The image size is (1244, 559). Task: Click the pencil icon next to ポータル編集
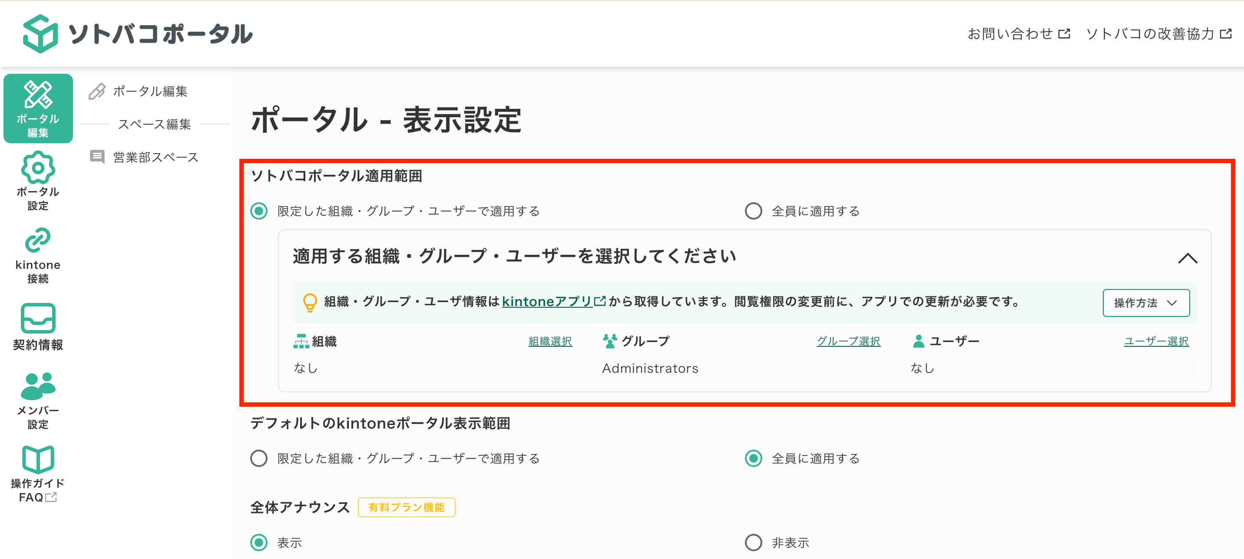tap(96, 90)
